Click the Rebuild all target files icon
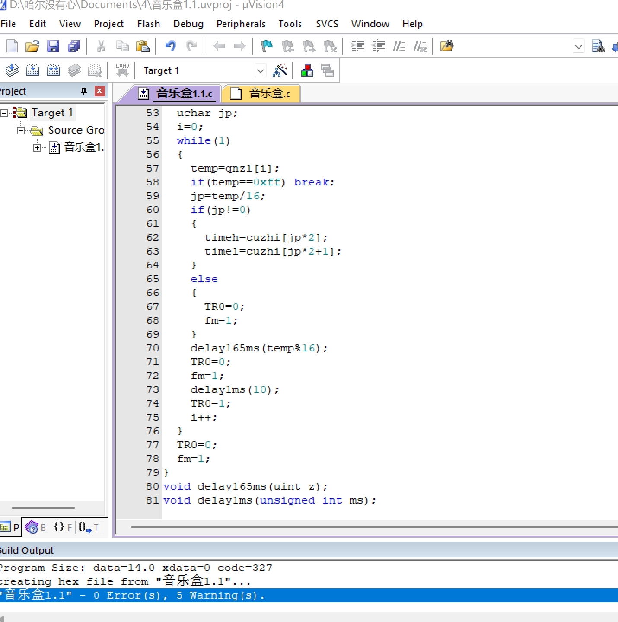 pyautogui.click(x=54, y=70)
